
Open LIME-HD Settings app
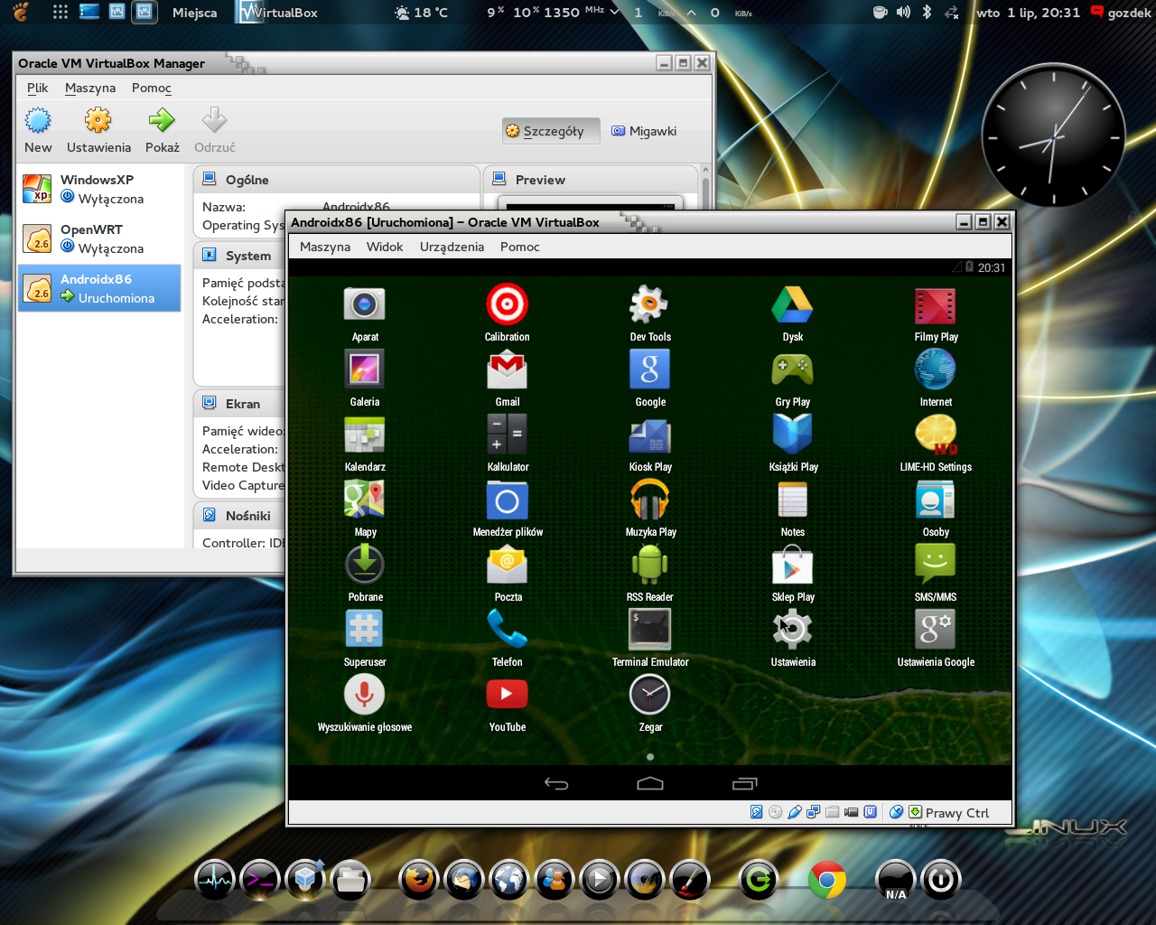click(935, 435)
